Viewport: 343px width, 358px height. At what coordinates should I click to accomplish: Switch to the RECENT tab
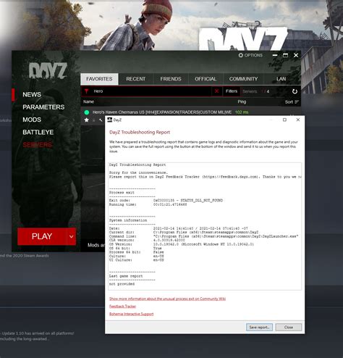[136, 79]
